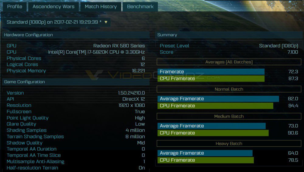
Task: Click the 90.6 framerate value
Action: (293, 133)
